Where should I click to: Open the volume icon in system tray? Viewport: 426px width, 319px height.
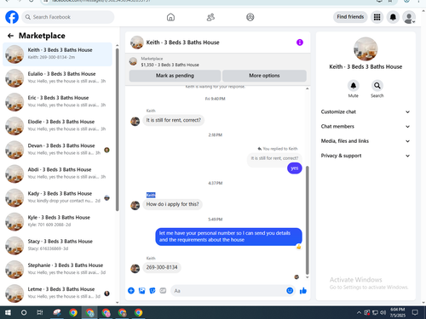(x=383, y=312)
